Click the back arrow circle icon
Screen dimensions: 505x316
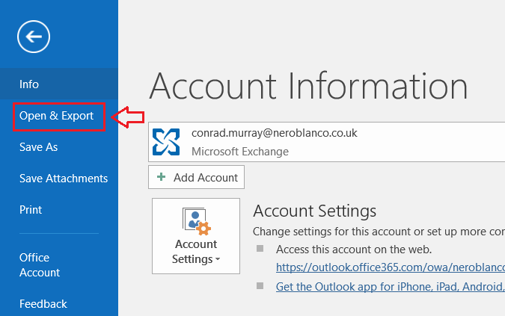click(x=34, y=37)
